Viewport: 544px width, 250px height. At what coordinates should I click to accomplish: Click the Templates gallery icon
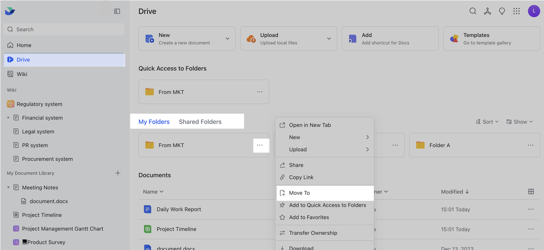[454, 39]
